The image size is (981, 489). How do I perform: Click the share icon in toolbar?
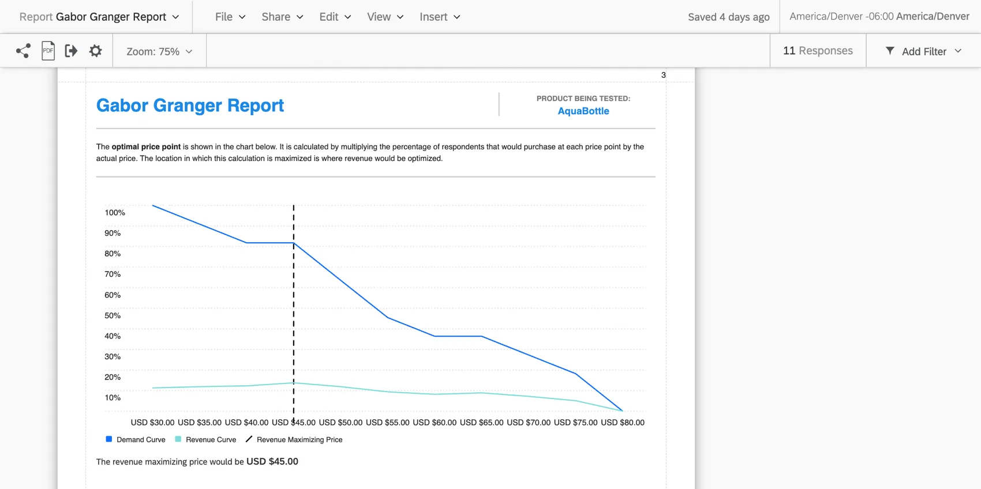(x=23, y=51)
